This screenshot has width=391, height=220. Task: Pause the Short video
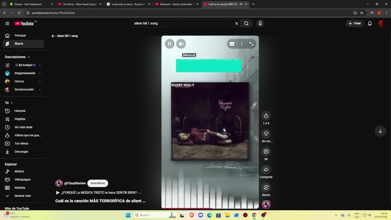(170, 44)
